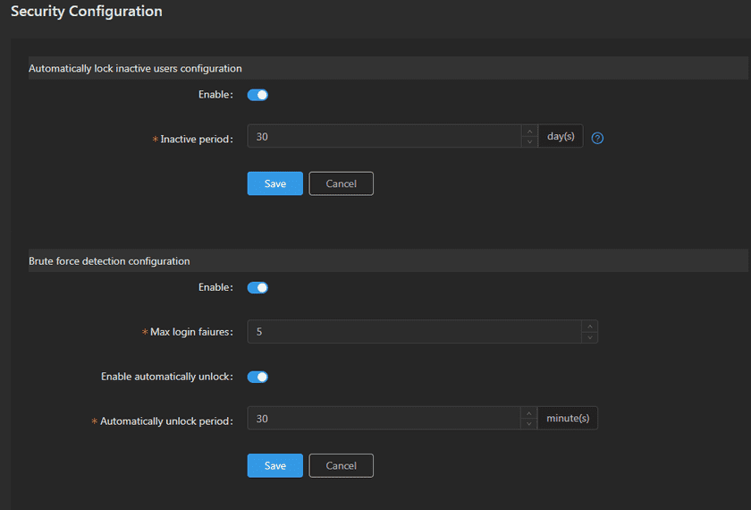Disable automatic locking of inactive users
The width and height of the screenshot is (751, 510).
257,95
